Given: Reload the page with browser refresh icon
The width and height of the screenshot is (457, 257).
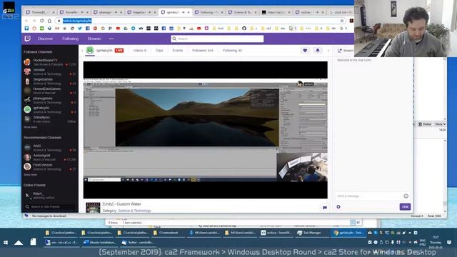Looking at the screenshot, I should click(x=41, y=21).
